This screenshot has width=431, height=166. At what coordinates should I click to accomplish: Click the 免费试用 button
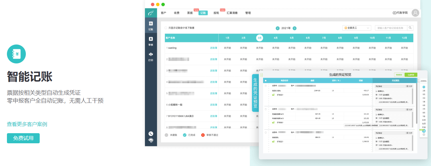[23, 138]
